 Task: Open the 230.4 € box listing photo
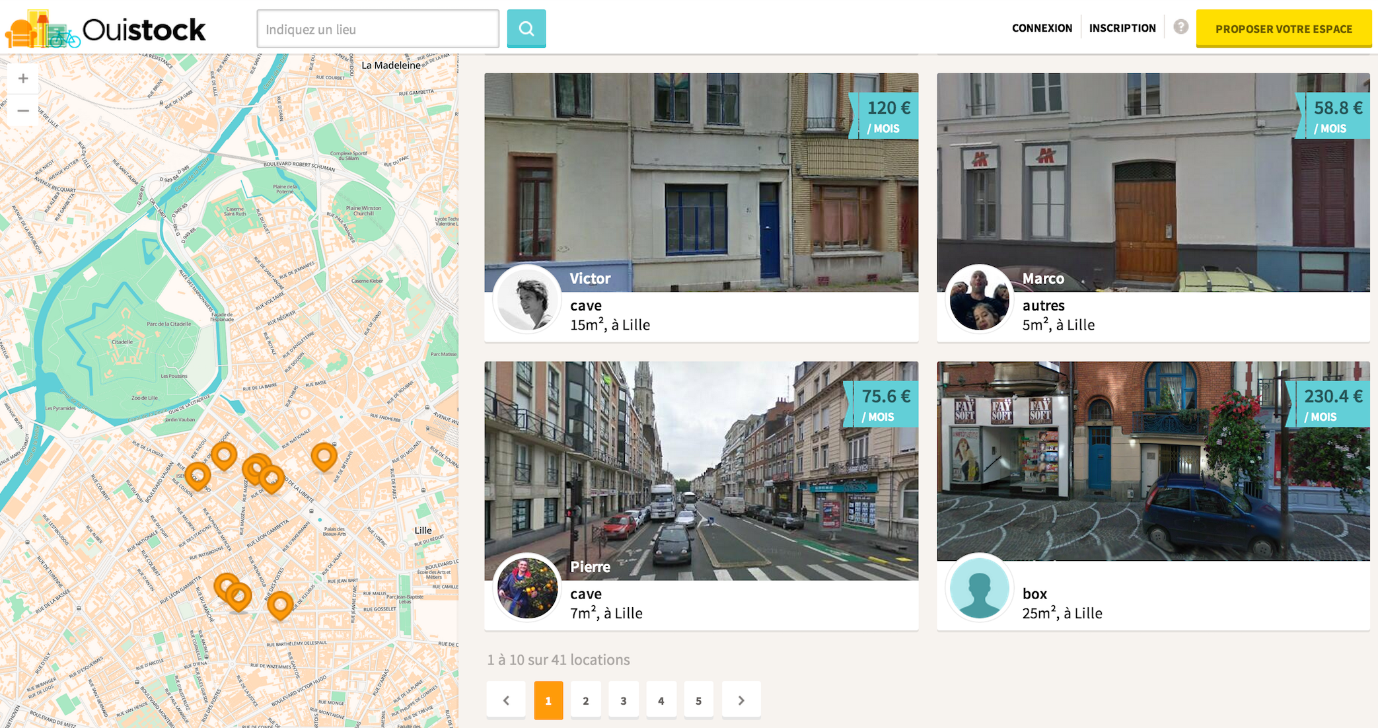click(x=1153, y=460)
